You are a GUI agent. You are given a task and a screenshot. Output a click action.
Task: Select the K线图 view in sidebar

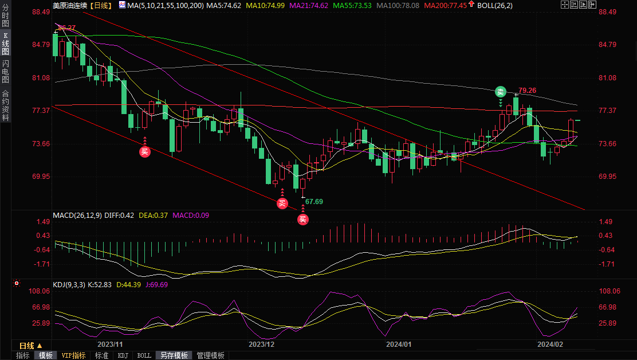[x=5, y=43]
